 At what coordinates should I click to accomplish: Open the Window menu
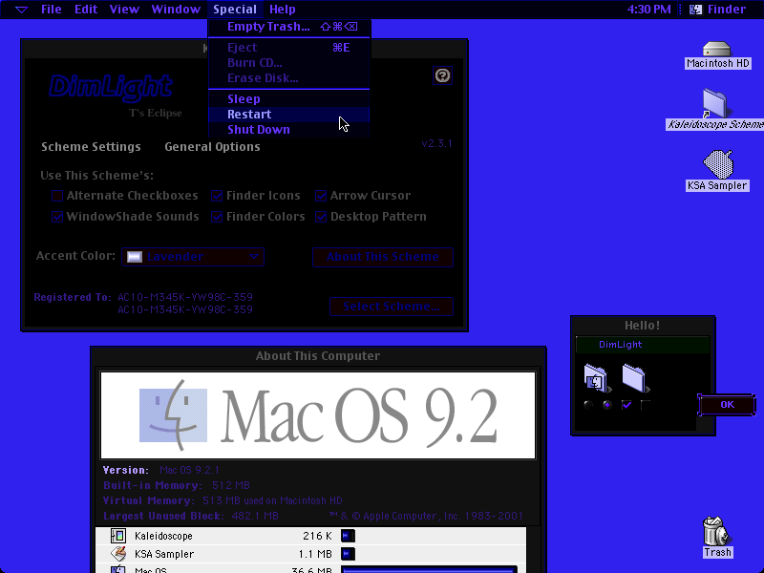pos(176,10)
